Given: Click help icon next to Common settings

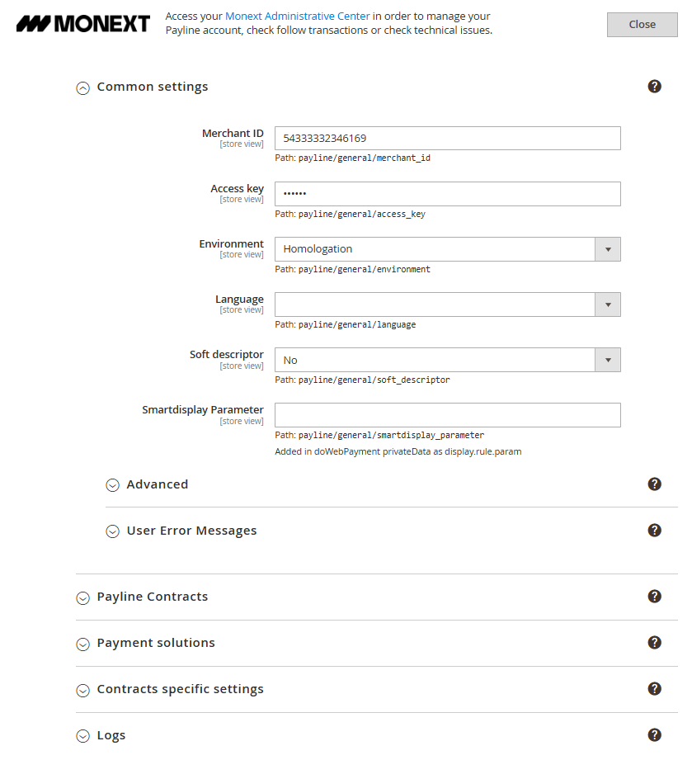Looking at the screenshot, I should (654, 87).
